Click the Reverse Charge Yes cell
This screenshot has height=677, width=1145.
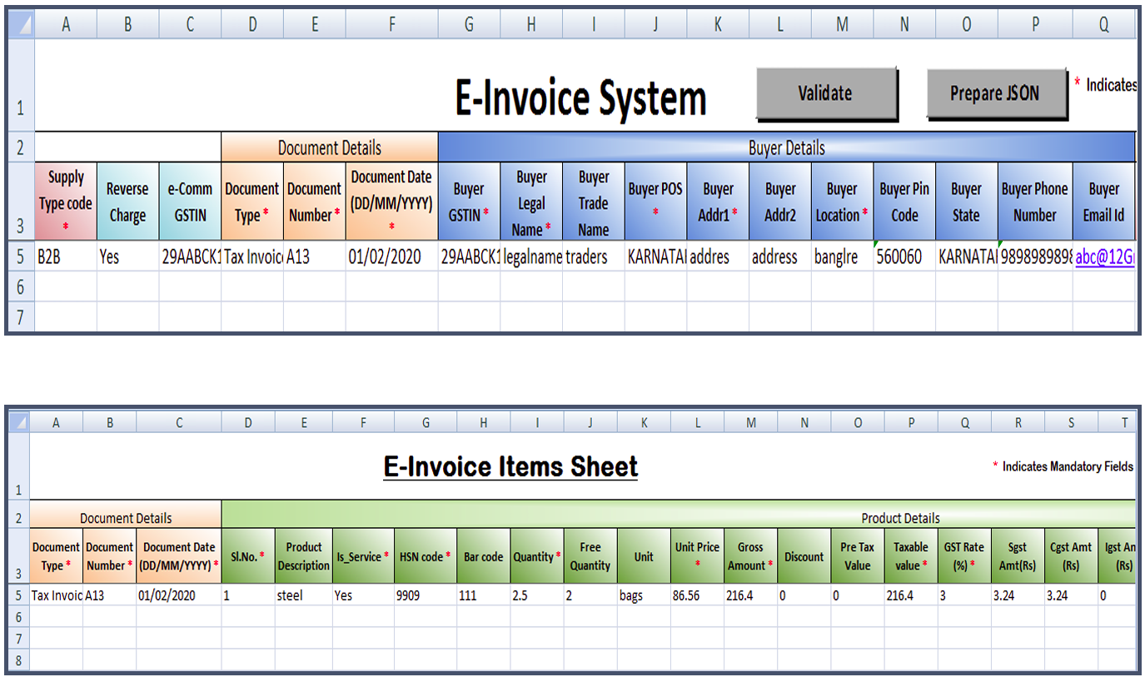127,256
